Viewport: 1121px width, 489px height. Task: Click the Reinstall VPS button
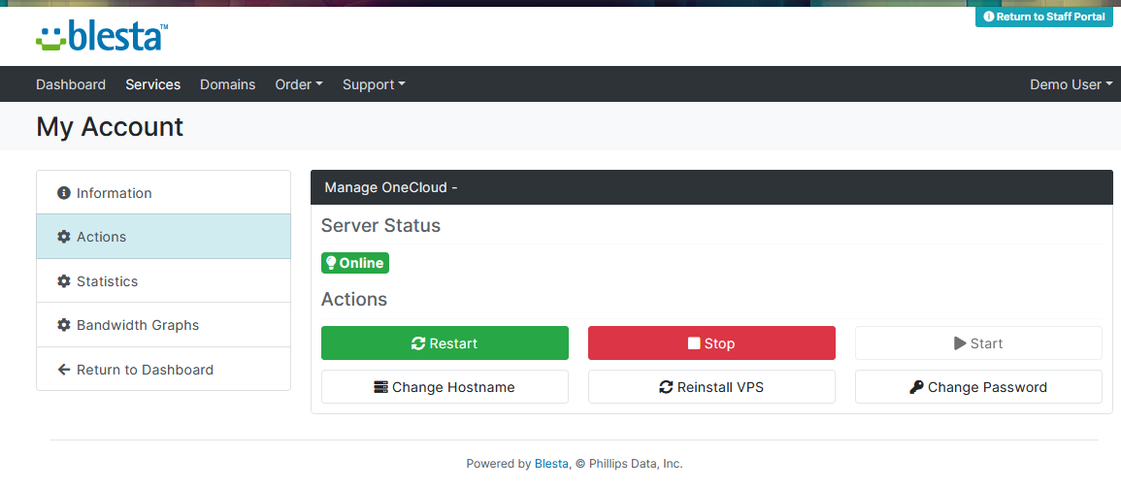(x=711, y=387)
